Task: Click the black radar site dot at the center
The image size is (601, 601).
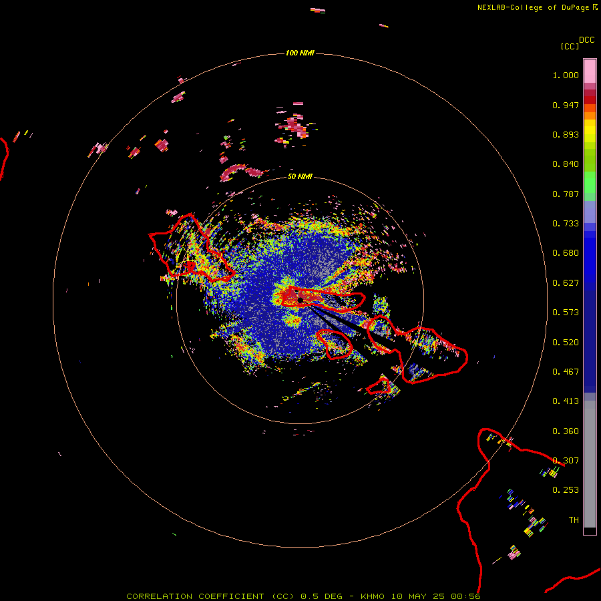Action: 300,300
